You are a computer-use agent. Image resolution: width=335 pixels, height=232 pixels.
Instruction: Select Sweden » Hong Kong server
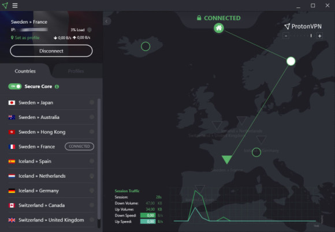click(51, 132)
